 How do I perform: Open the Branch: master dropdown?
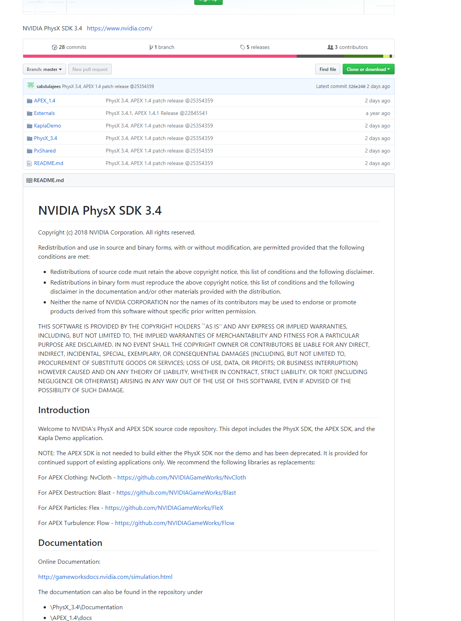pyautogui.click(x=44, y=69)
